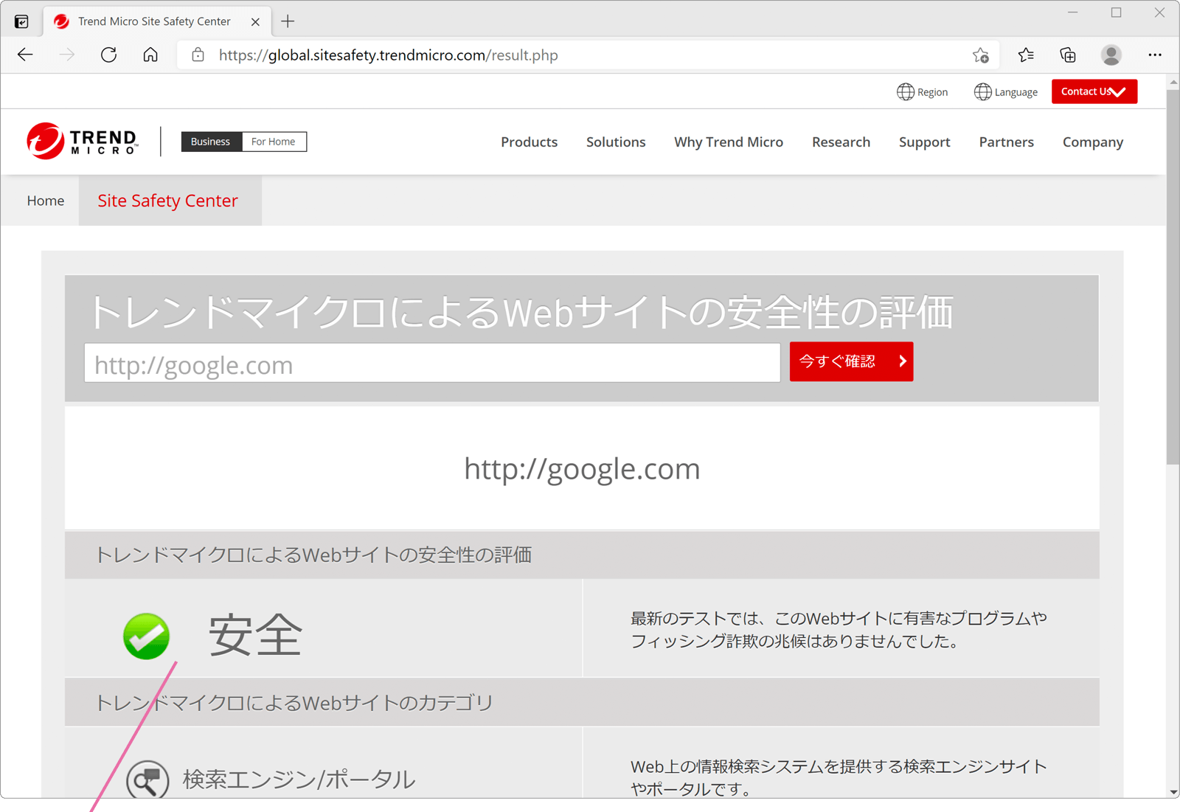1180x812 pixels.
Task: Open a new tab with the plus button
Action: 288,21
